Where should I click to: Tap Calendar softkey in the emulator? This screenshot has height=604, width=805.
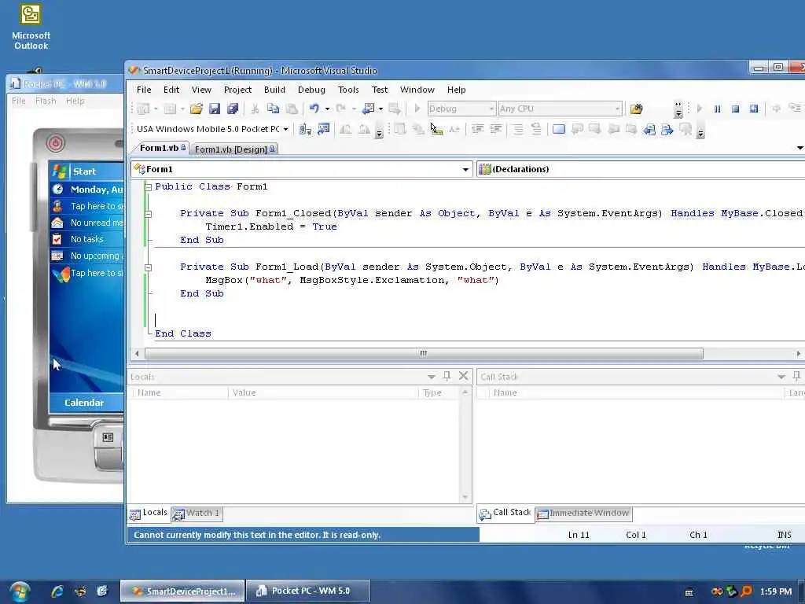(x=84, y=403)
